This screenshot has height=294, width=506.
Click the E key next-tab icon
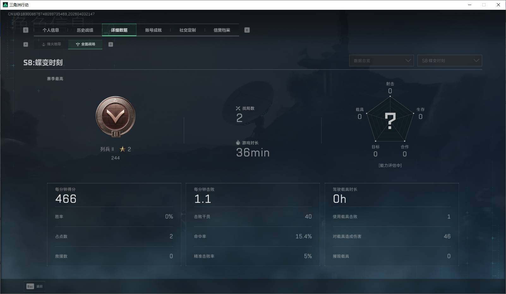pyautogui.click(x=247, y=30)
